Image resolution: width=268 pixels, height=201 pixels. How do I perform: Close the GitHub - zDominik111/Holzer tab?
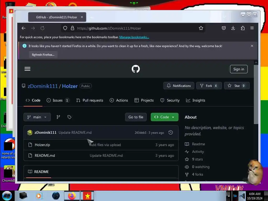pos(82,17)
